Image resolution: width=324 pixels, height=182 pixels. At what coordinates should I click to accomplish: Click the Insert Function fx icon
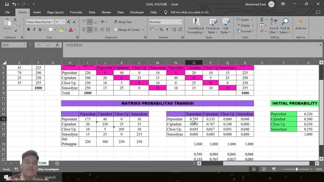[57, 45]
